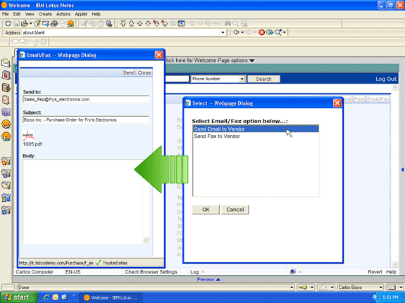
Task: Expand the Phone Number search type dropdown
Action: [242, 79]
